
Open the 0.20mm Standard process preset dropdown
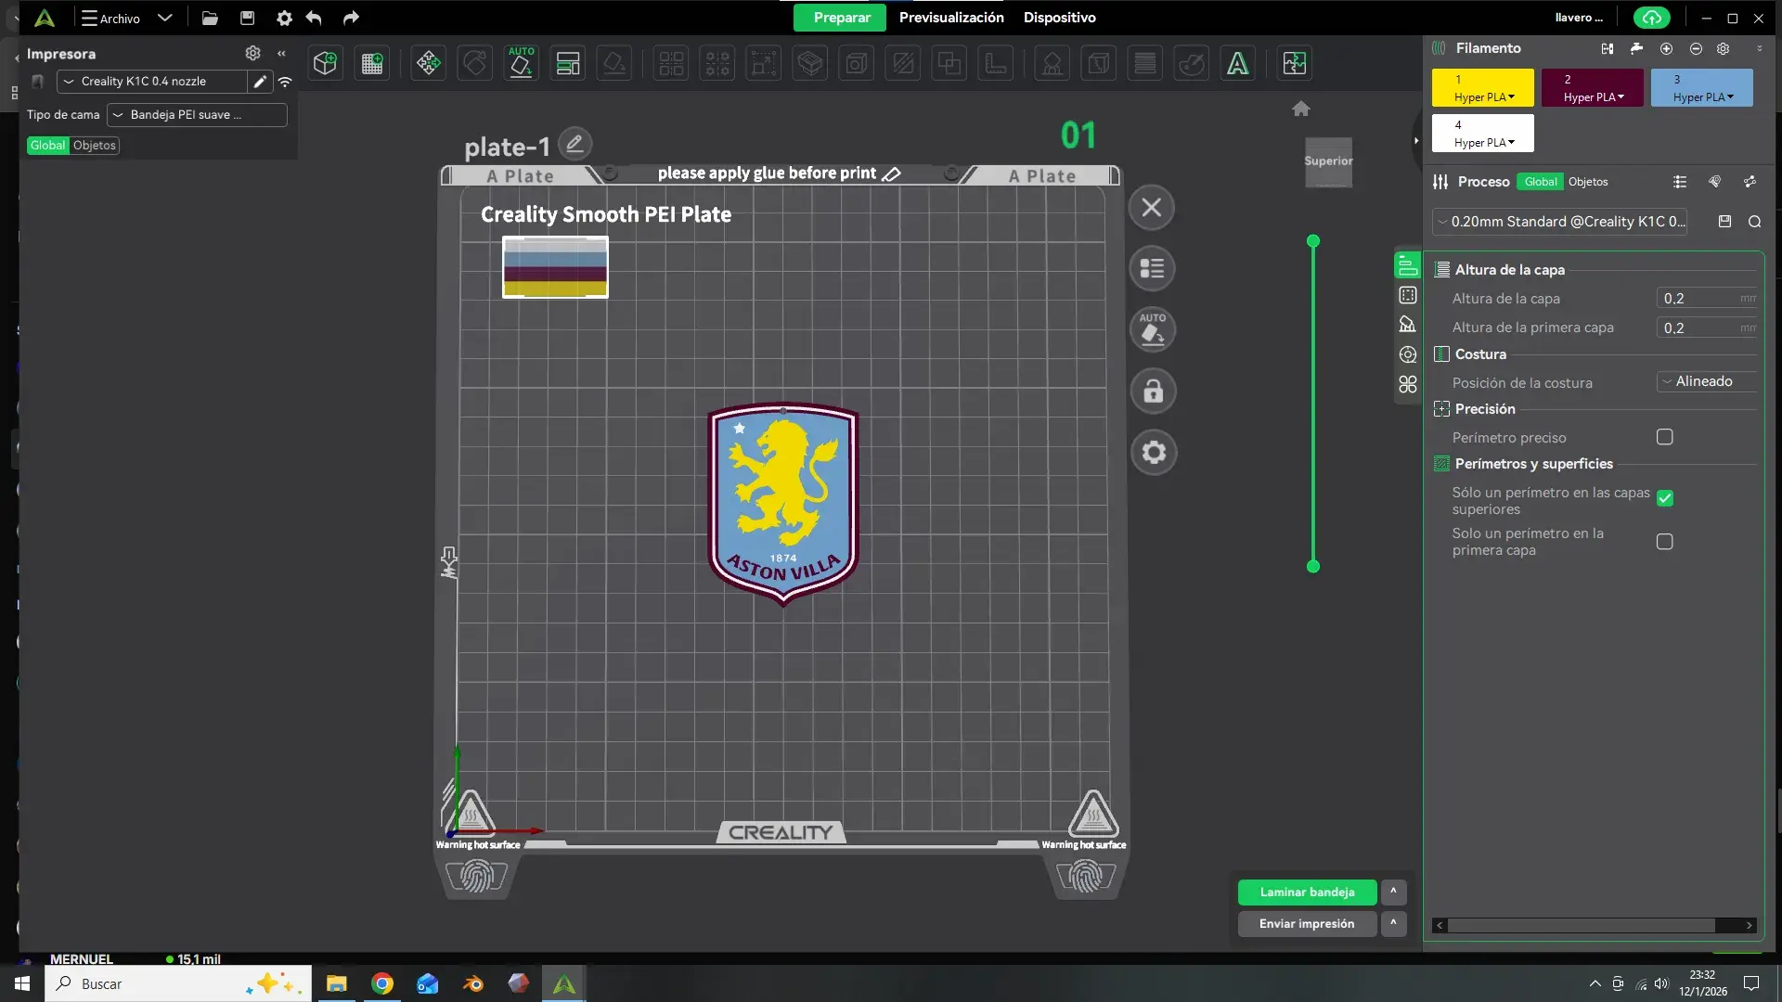(1559, 222)
